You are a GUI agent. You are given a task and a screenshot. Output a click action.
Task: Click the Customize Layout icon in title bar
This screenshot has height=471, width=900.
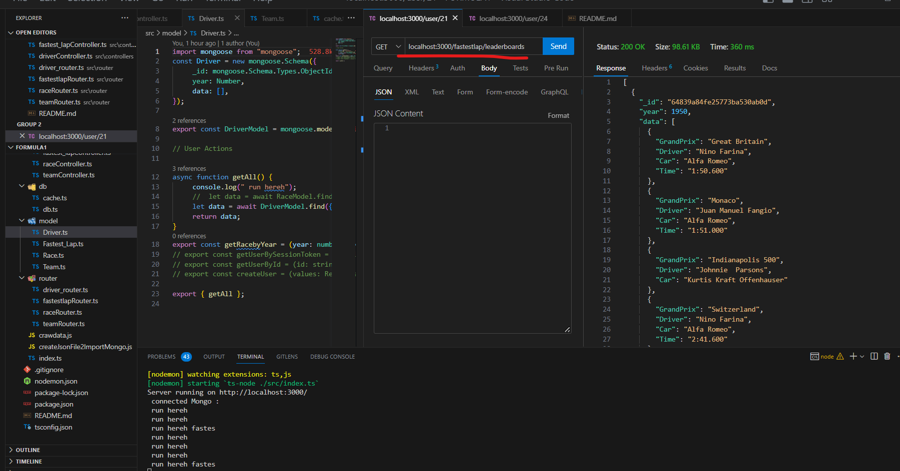coord(827,1)
